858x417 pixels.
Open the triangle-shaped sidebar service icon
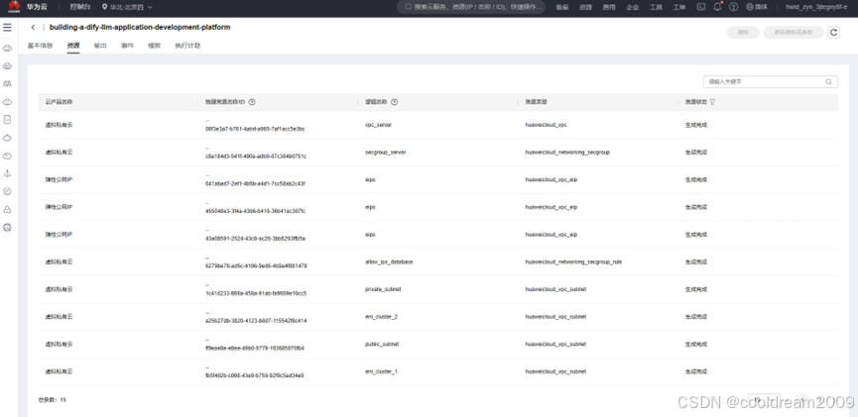point(7,173)
